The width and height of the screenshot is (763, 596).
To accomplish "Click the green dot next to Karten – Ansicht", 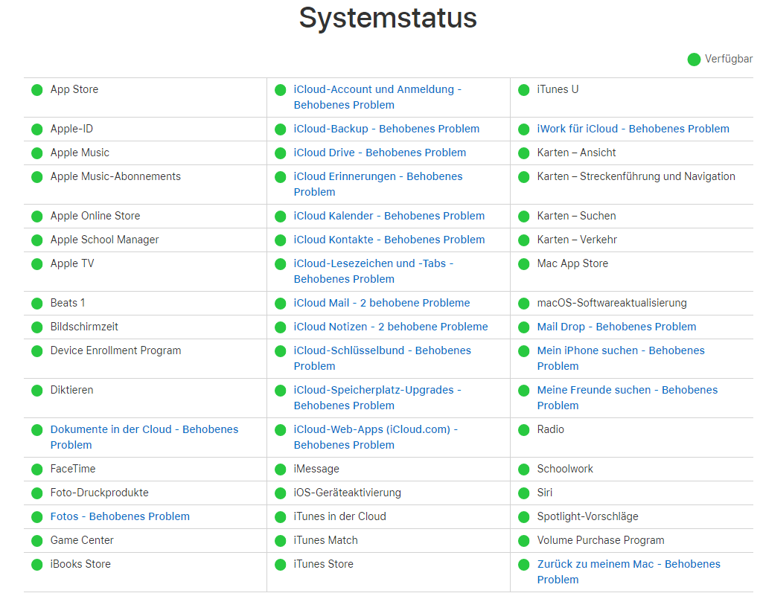I will pyautogui.click(x=523, y=153).
